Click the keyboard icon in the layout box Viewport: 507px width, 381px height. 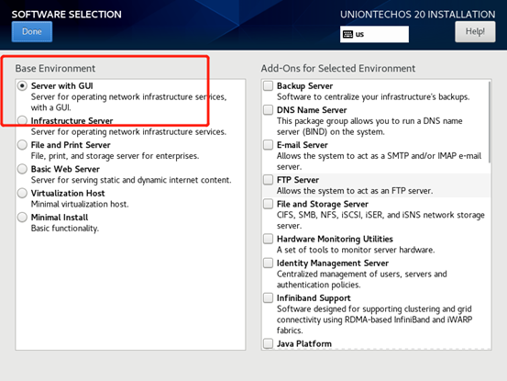[x=347, y=34]
